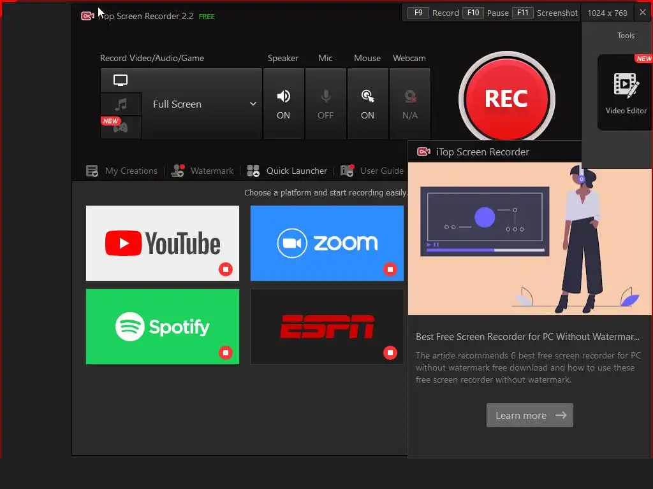Click the Learn more button
The image size is (653, 489).
click(530, 415)
